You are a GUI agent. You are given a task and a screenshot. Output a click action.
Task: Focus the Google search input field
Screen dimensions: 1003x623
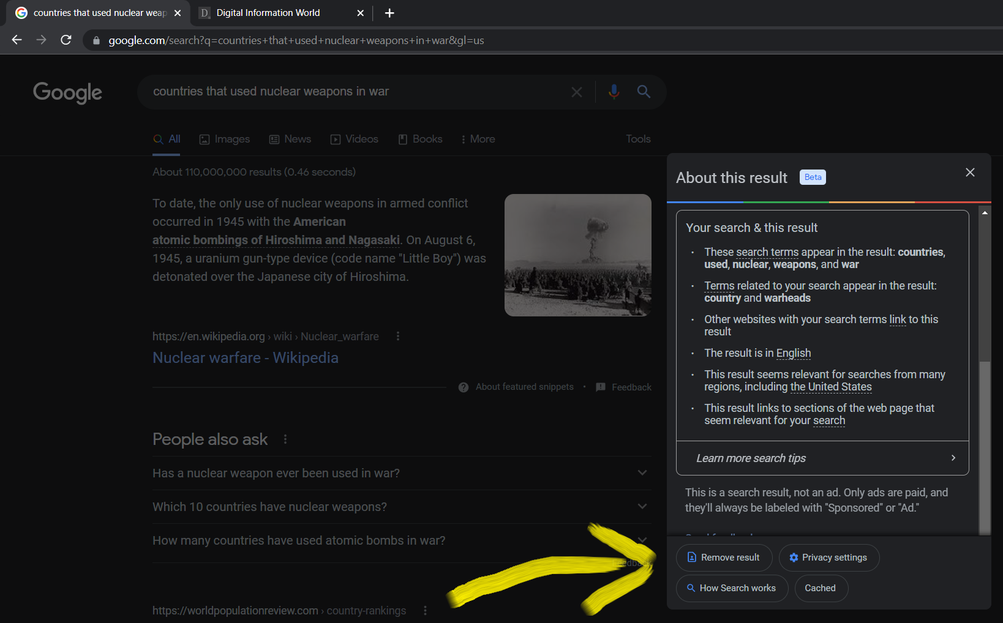[355, 92]
